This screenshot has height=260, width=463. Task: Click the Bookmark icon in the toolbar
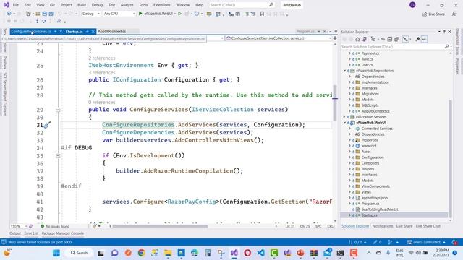tap(262, 14)
